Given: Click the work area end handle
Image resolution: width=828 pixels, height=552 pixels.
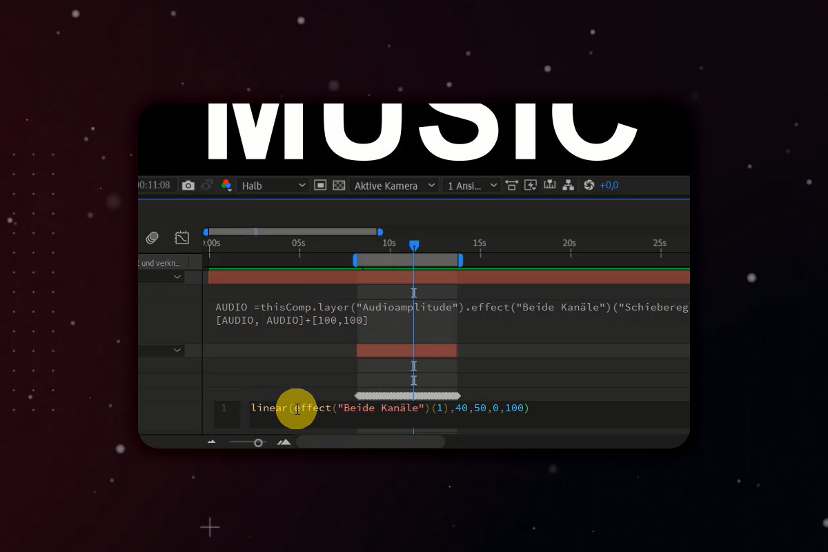Looking at the screenshot, I should pos(460,260).
